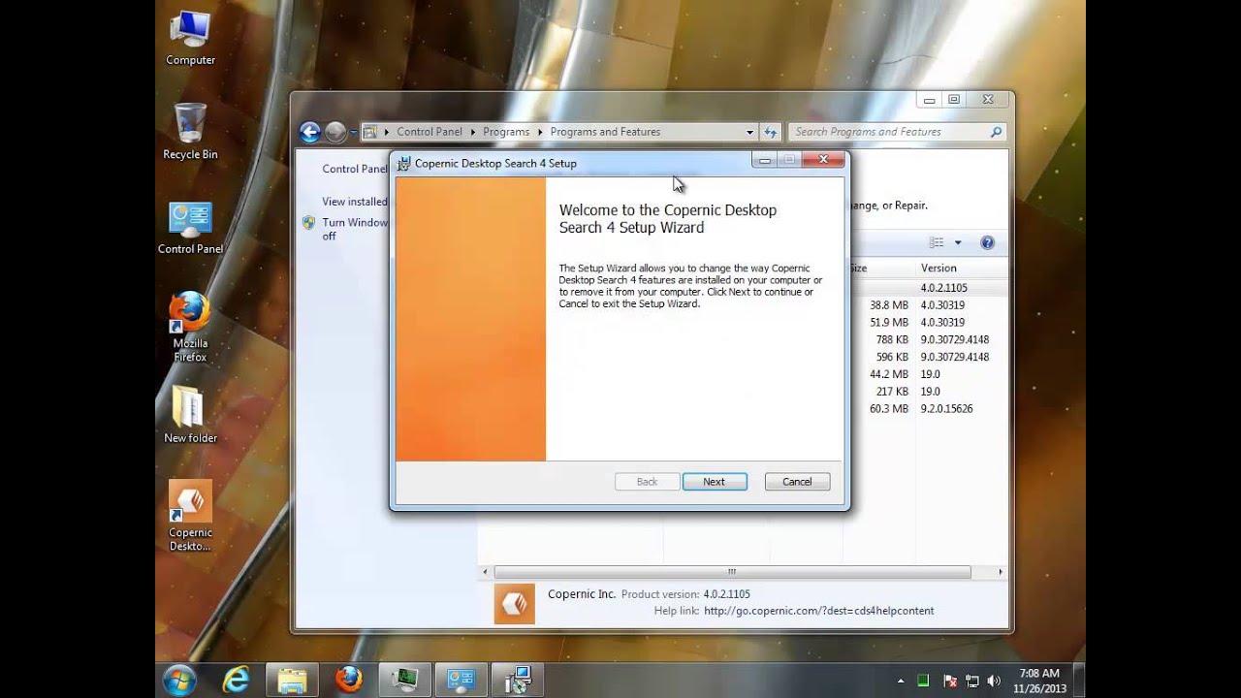The height and width of the screenshot is (698, 1241).
Task: Select Programs and Features breadcrumb
Action: tap(605, 132)
